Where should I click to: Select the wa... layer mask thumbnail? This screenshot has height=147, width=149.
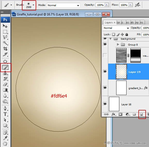tap(136, 55)
